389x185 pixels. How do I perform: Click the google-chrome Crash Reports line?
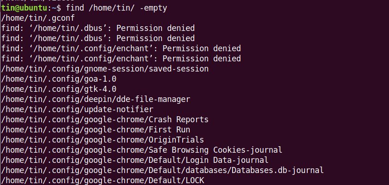(x=105, y=119)
